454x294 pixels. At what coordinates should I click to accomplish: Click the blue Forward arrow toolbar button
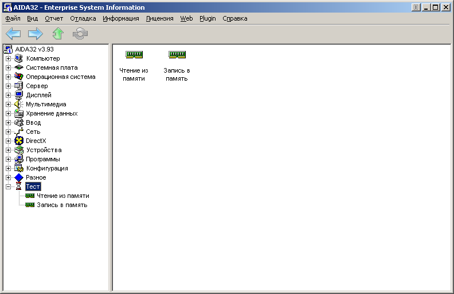point(36,34)
